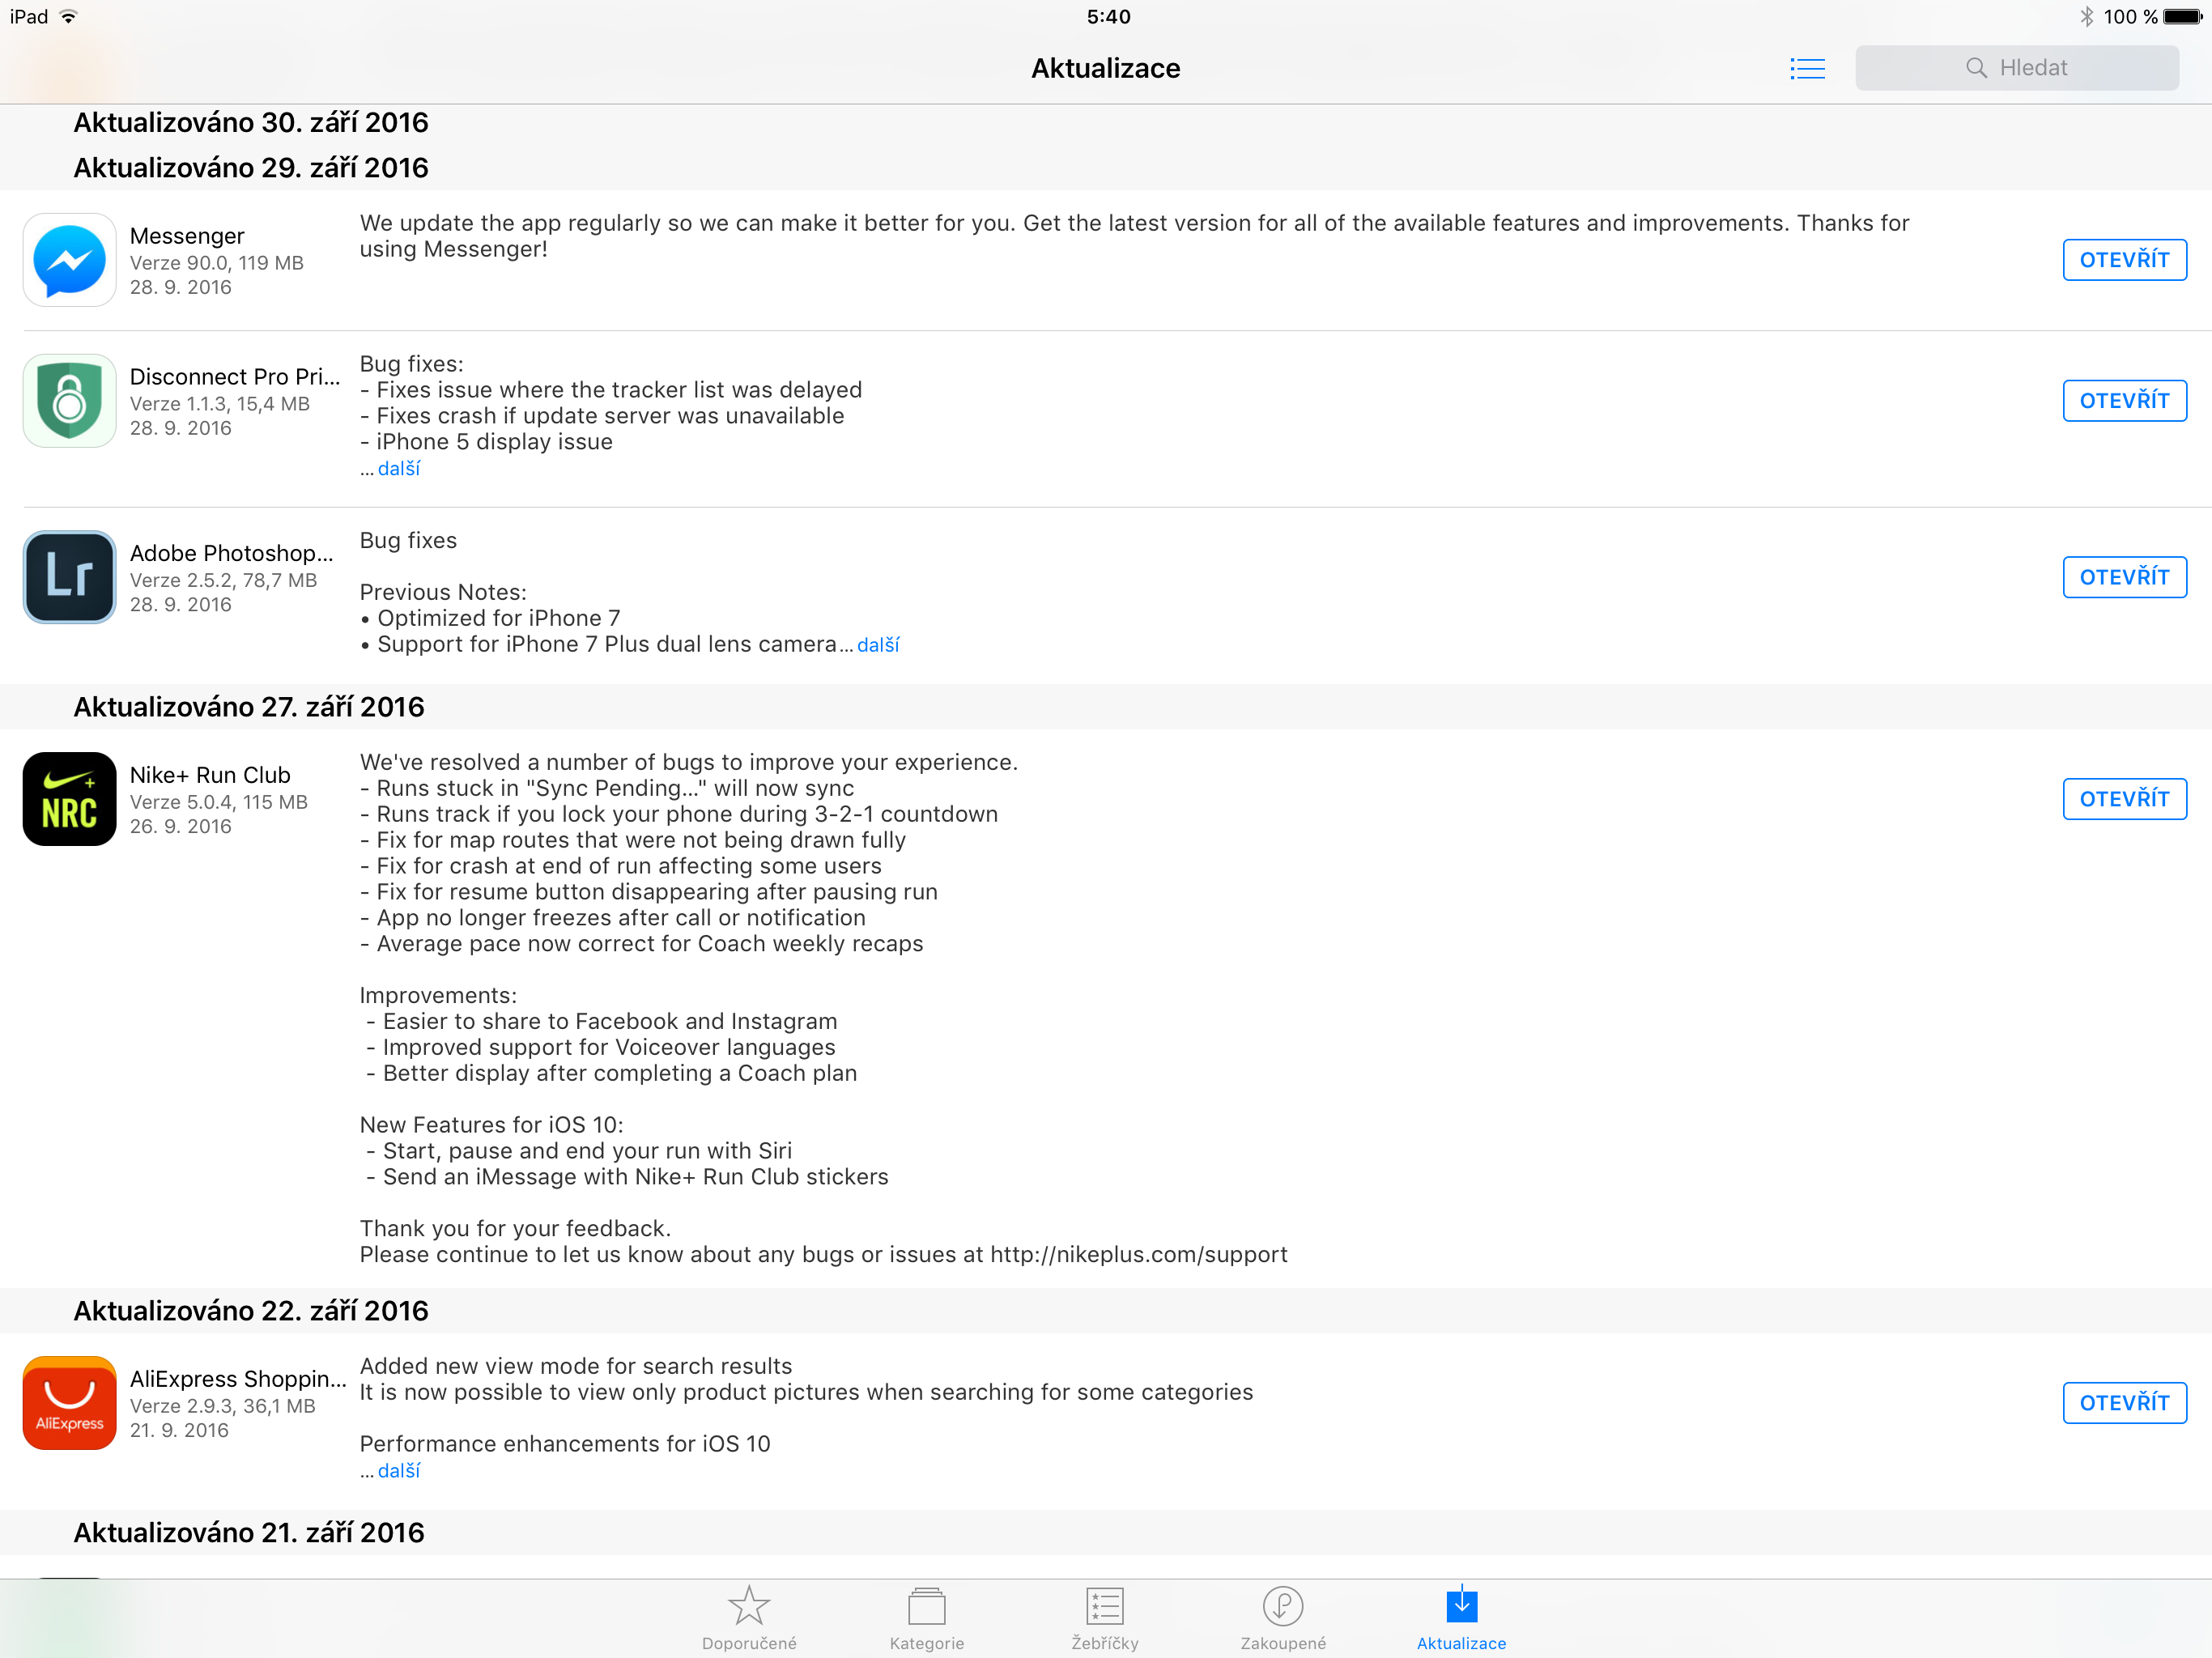Image resolution: width=2212 pixels, height=1658 pixels.
Task: Tap the Bluetooth status icon
Action: tap(2086, 17)
